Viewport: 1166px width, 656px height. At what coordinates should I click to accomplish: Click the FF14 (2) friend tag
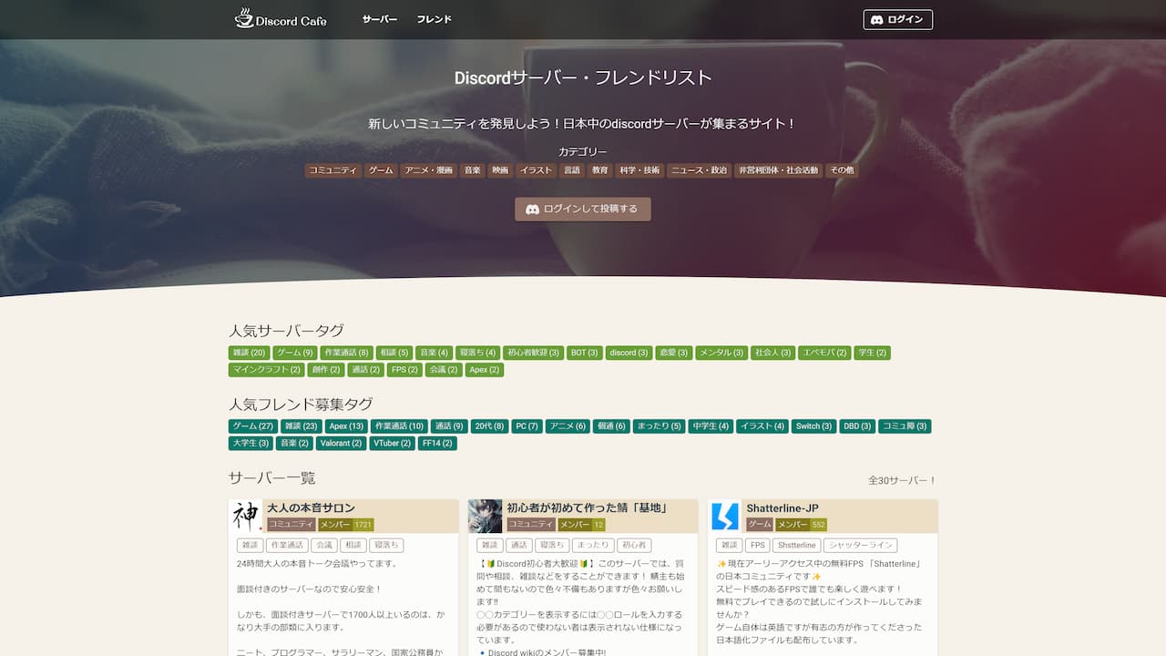(437, 444)
